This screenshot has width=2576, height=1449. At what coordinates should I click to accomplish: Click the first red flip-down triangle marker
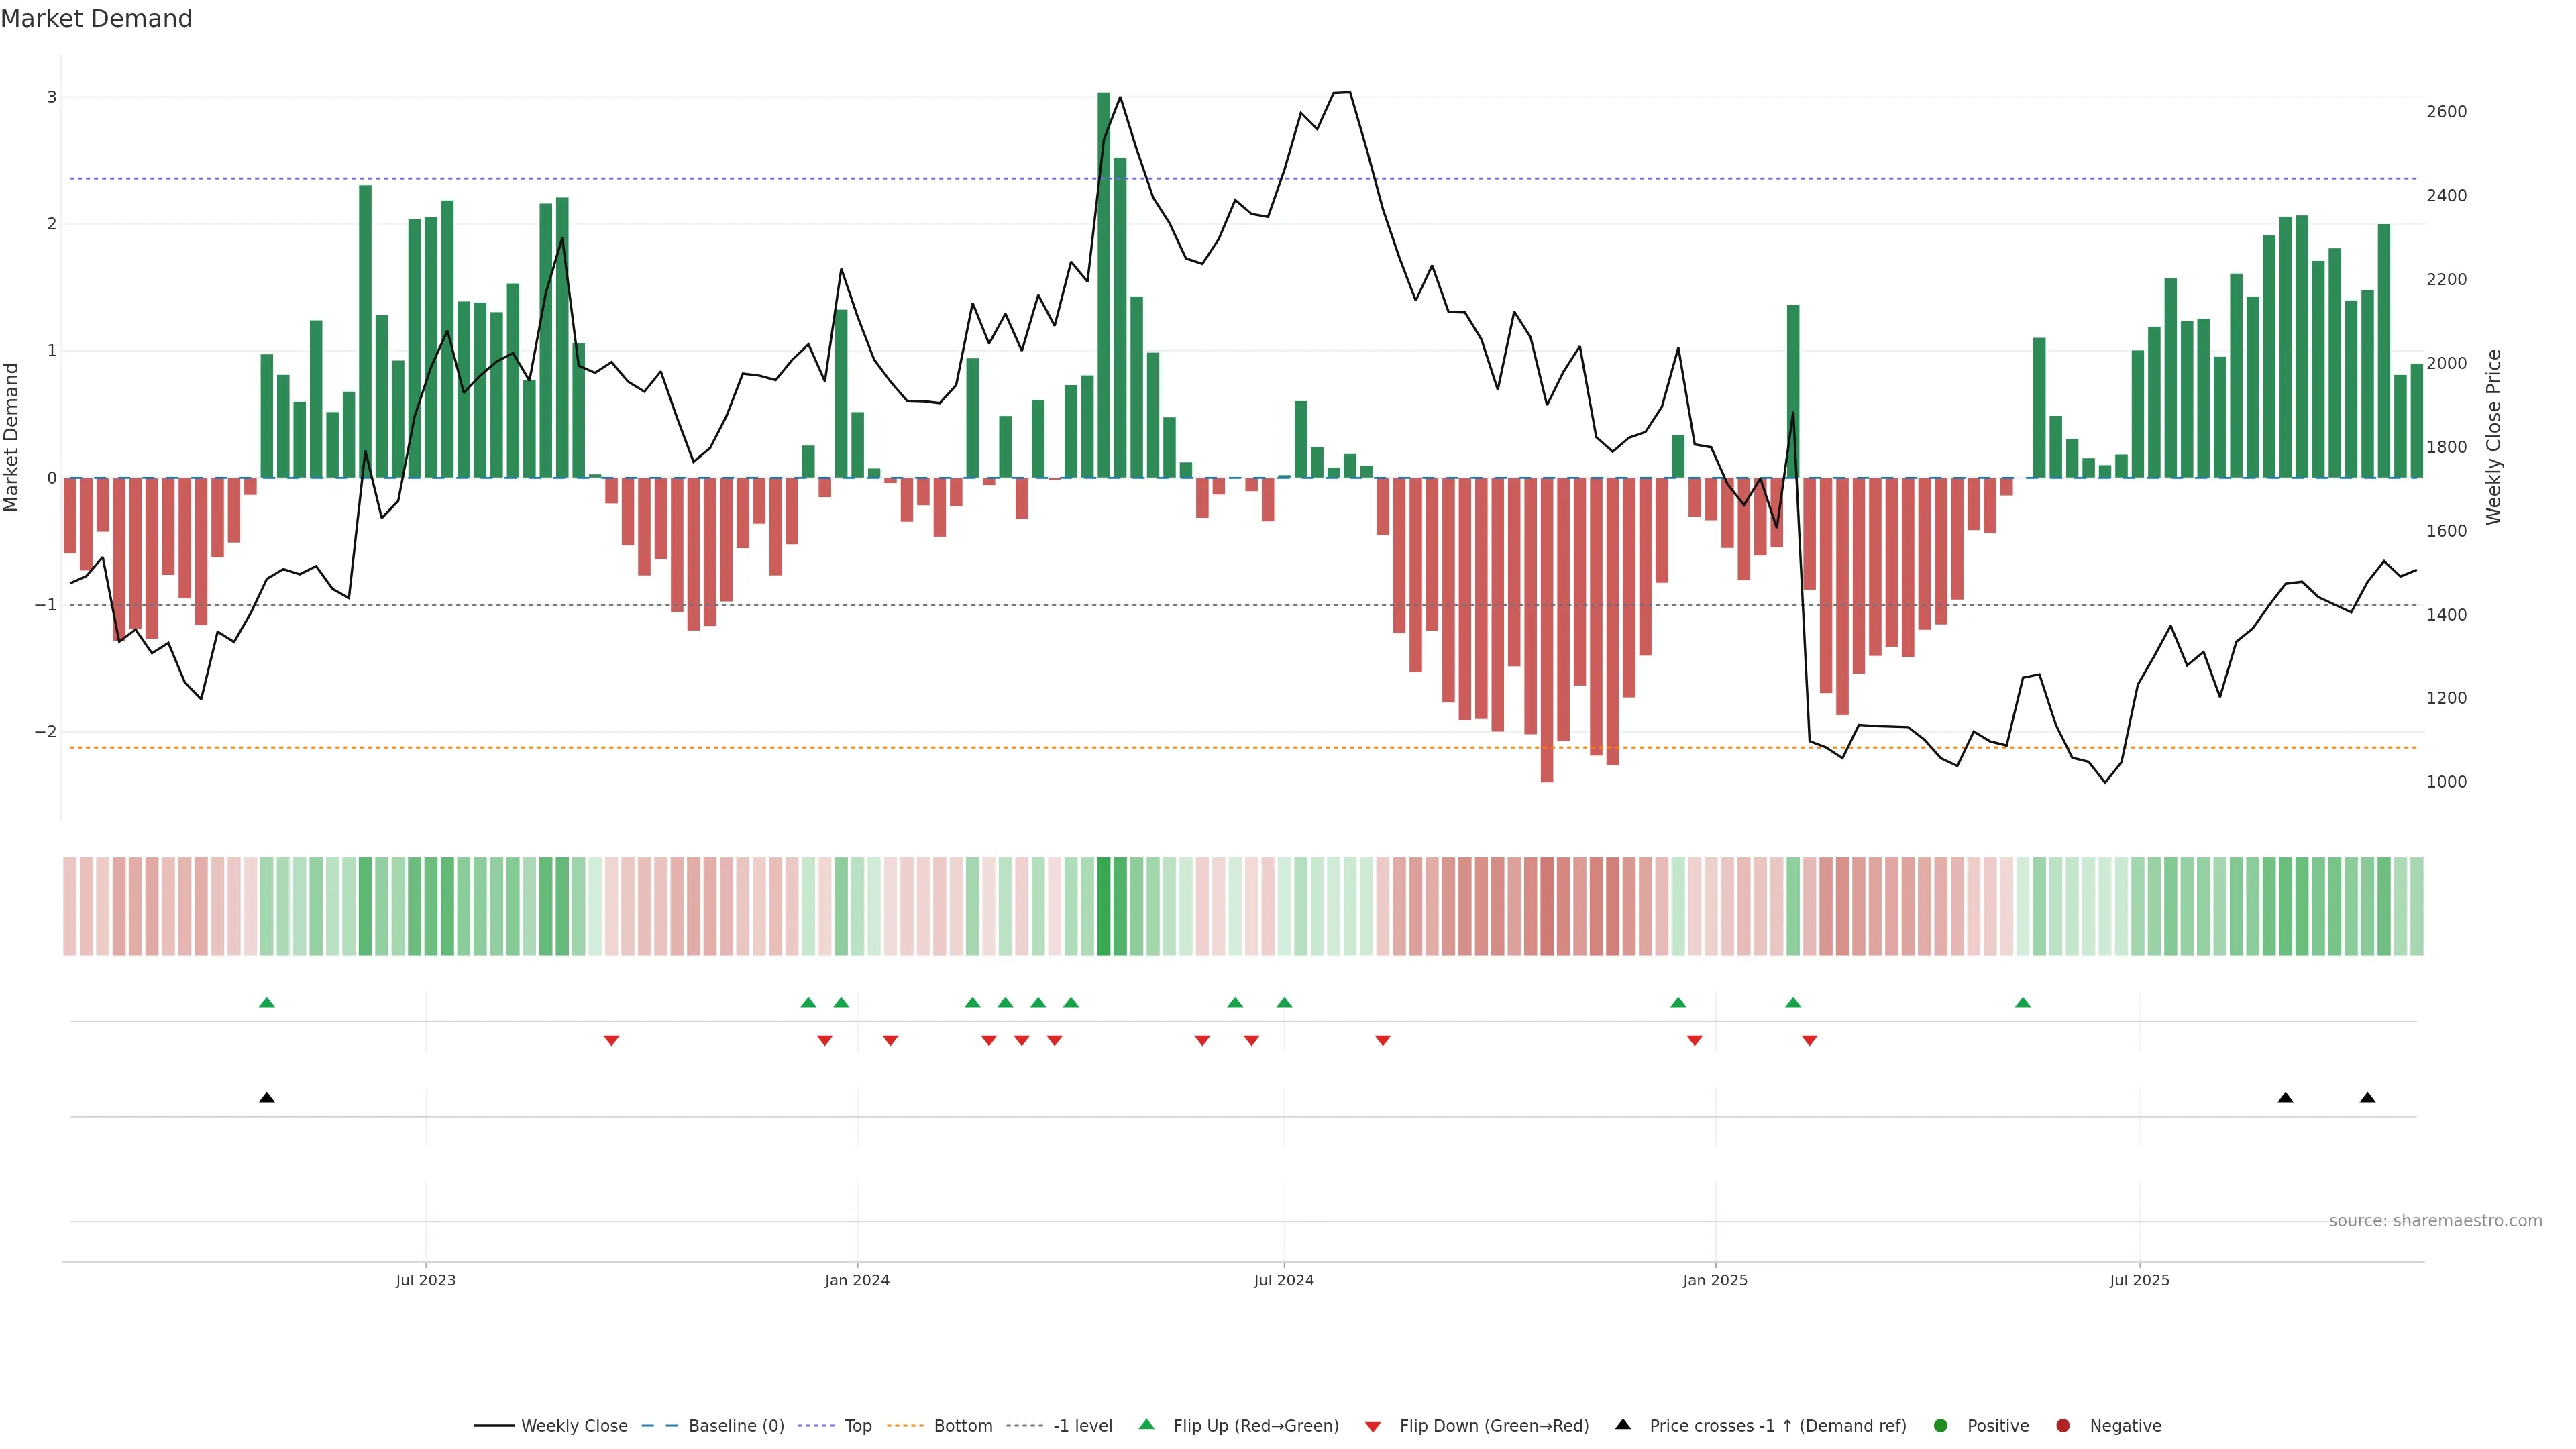[611, 1041]
